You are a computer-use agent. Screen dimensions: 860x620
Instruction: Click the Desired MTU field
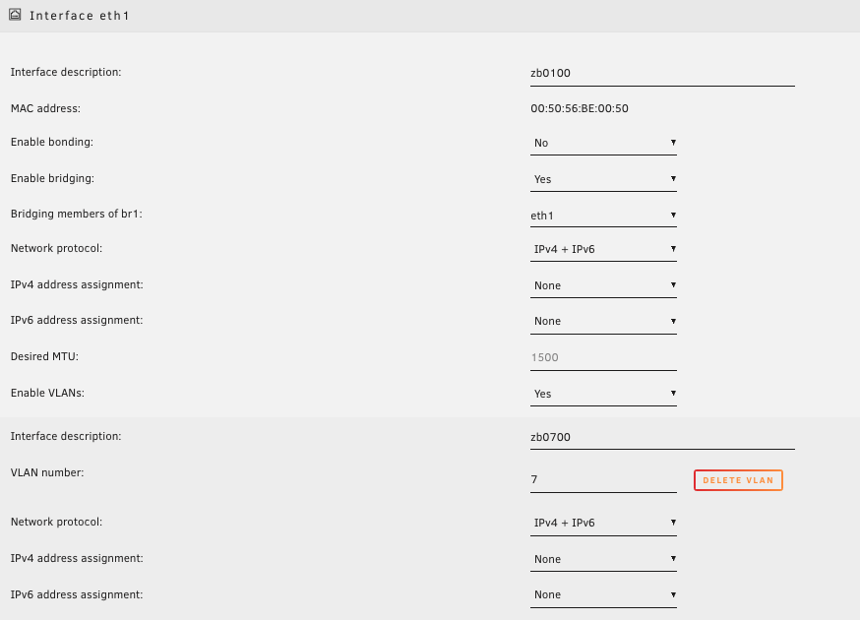(x=603, y=358)
